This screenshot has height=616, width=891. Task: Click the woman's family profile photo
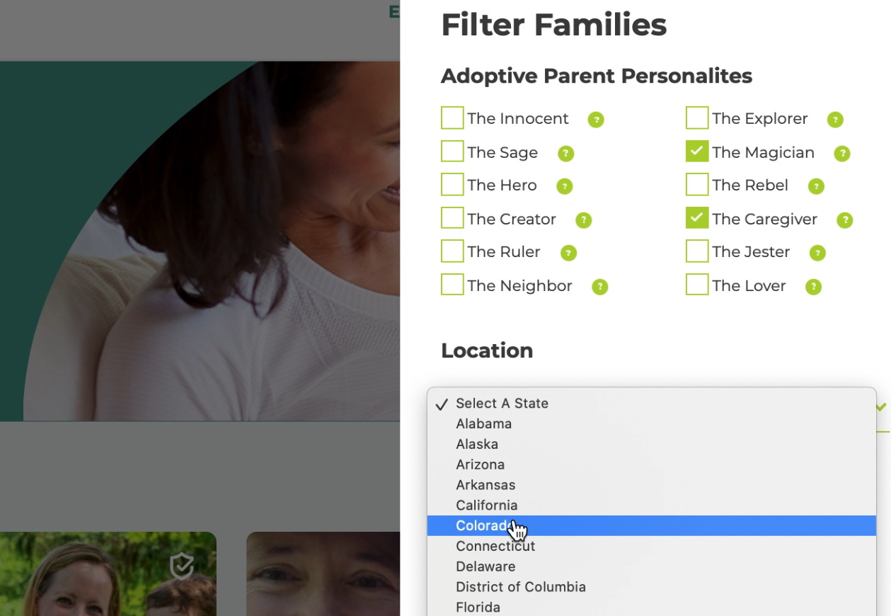click(106, 575)
